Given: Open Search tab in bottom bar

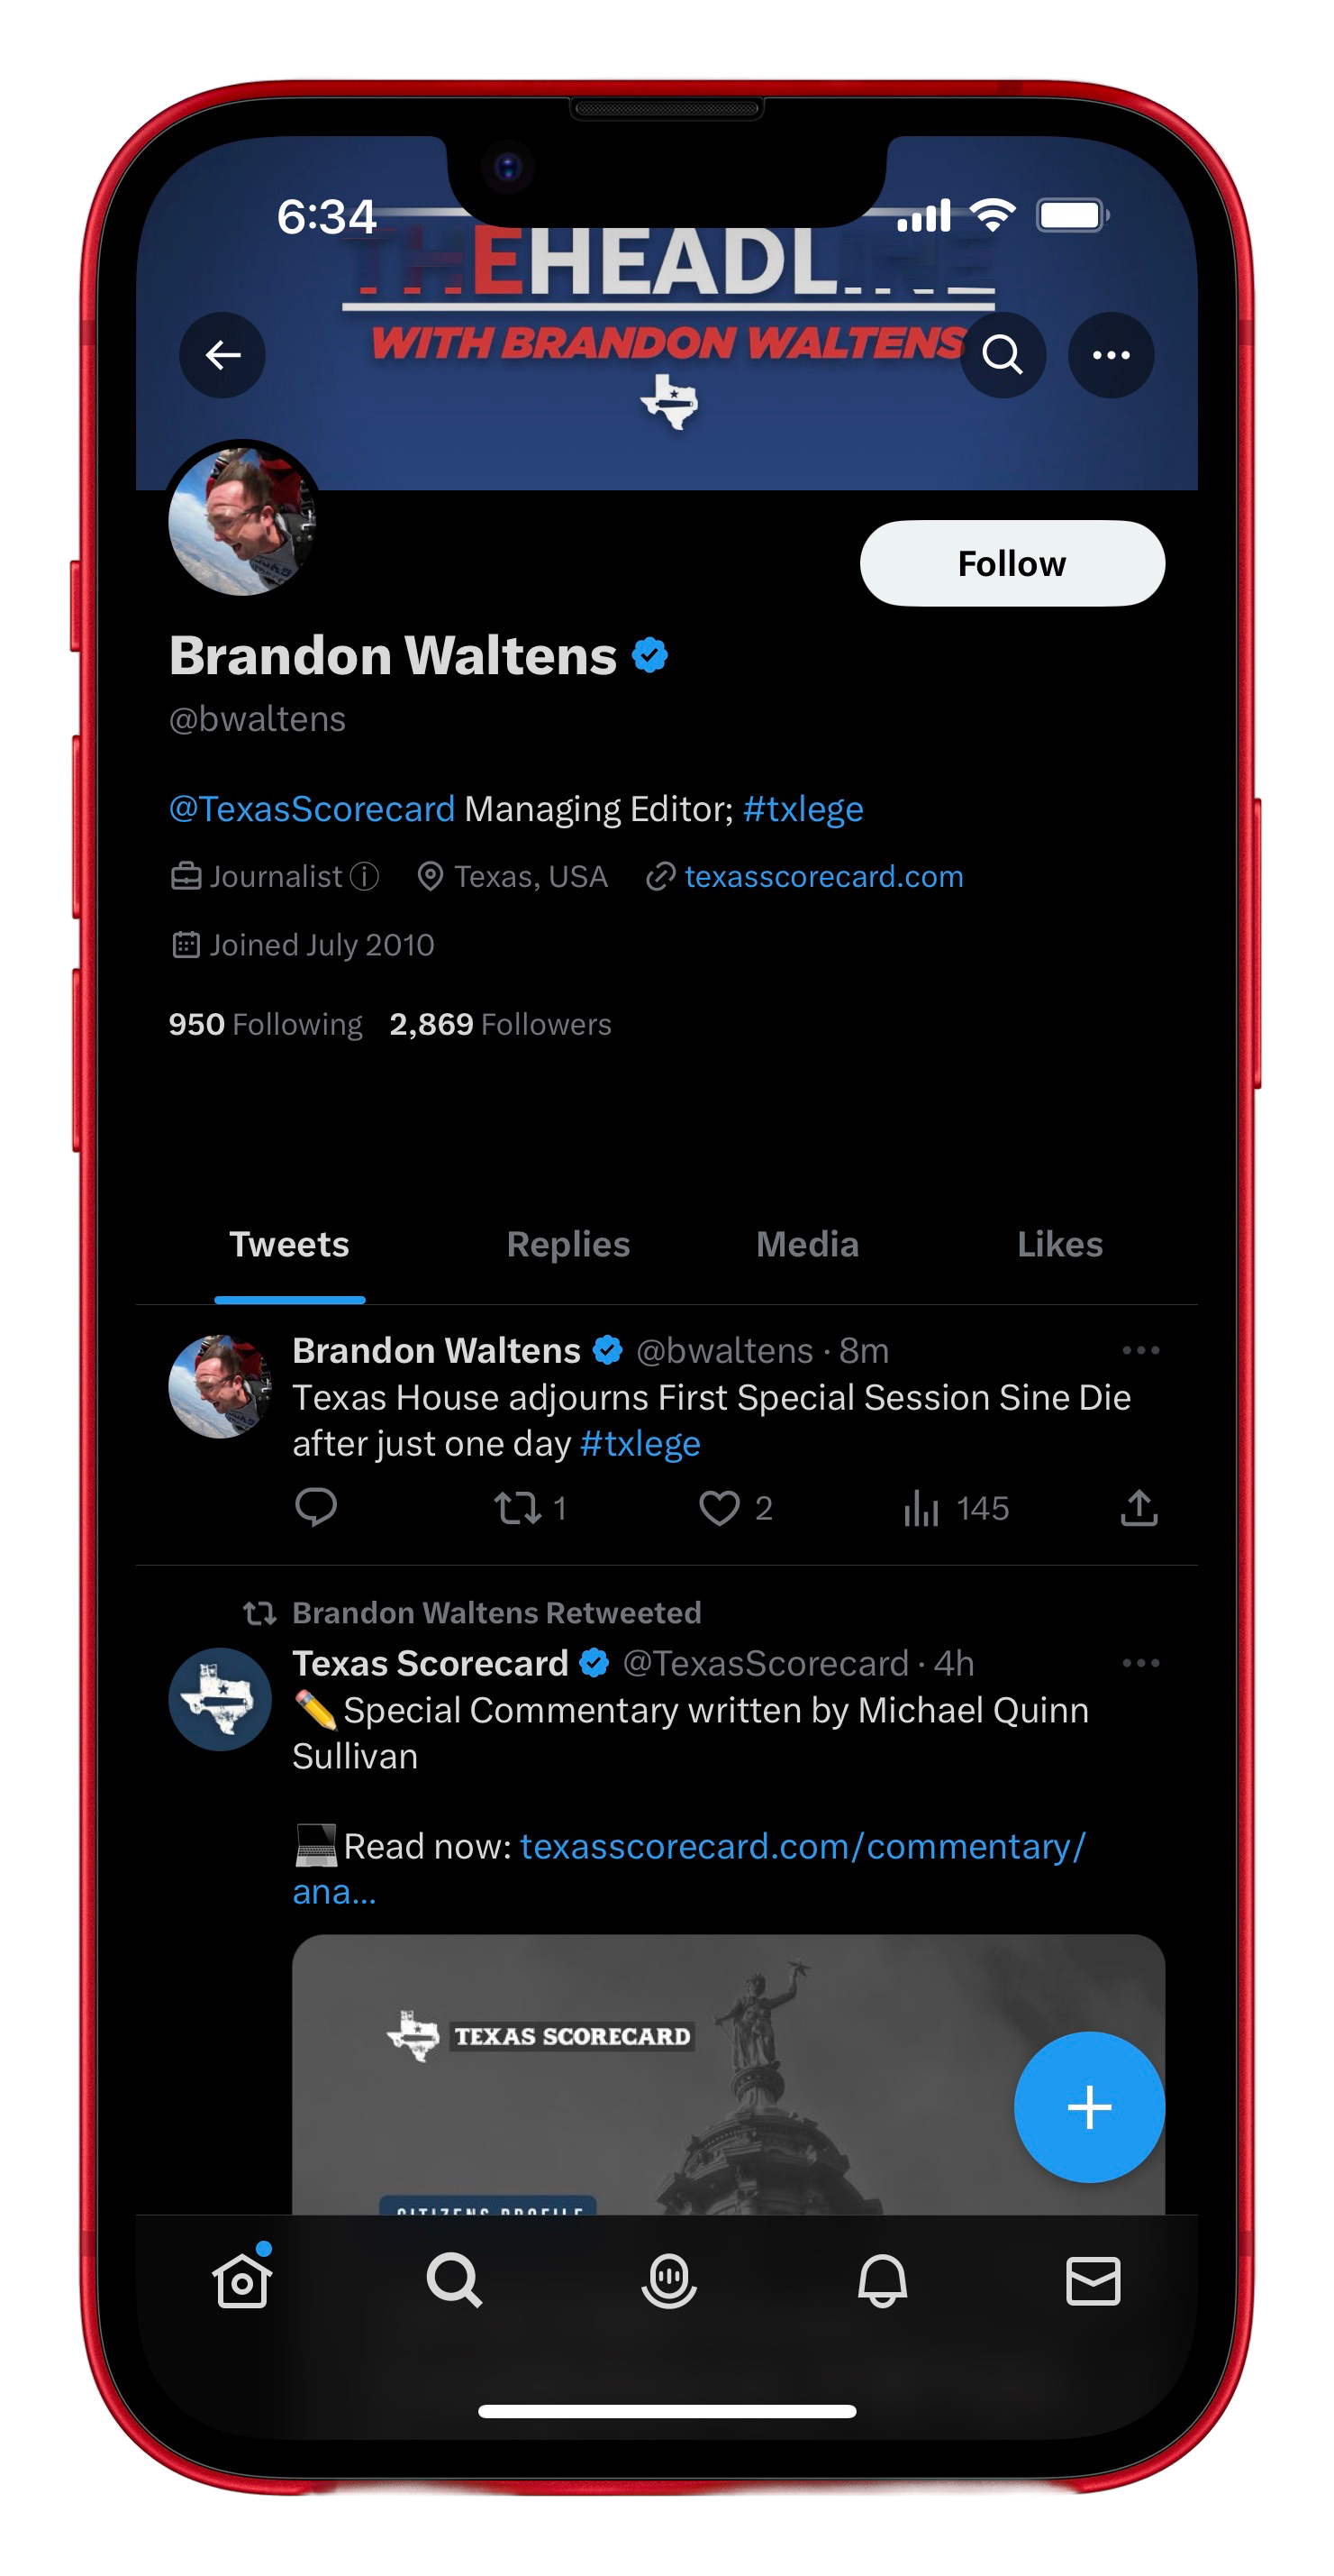Looking at the screenshot, I should point(454,2281).
